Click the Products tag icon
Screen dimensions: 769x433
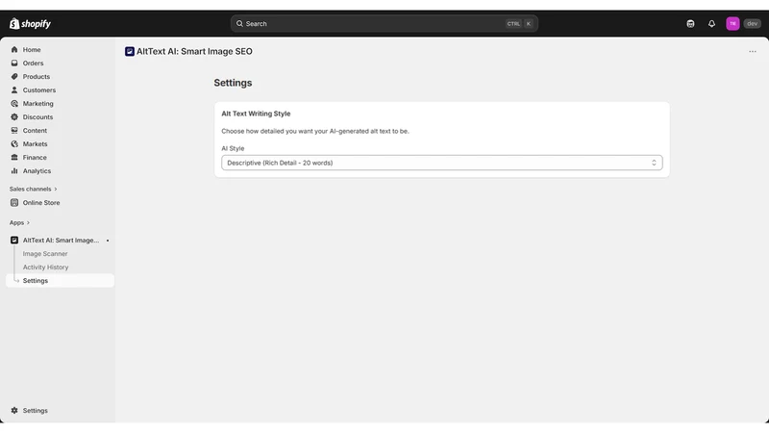[14, 77]
